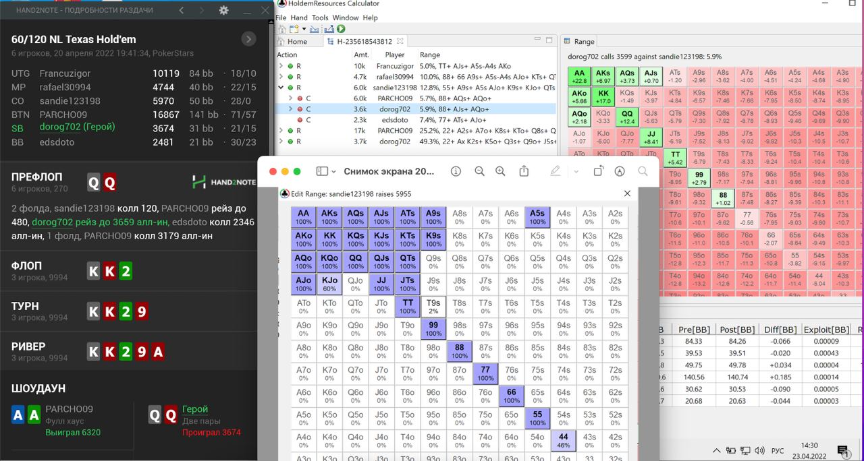Viewport: 864px width, 461px height.
Task: Click the Rotate icon in Preview
Action: tap(598, 171)
